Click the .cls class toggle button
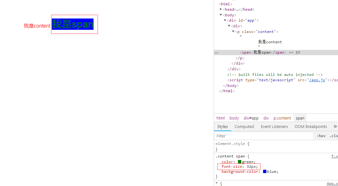 coord(333,136)
